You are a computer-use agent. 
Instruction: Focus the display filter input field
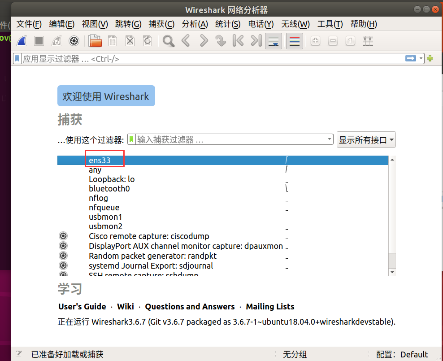pyautogui.click(x=213, y=58)
